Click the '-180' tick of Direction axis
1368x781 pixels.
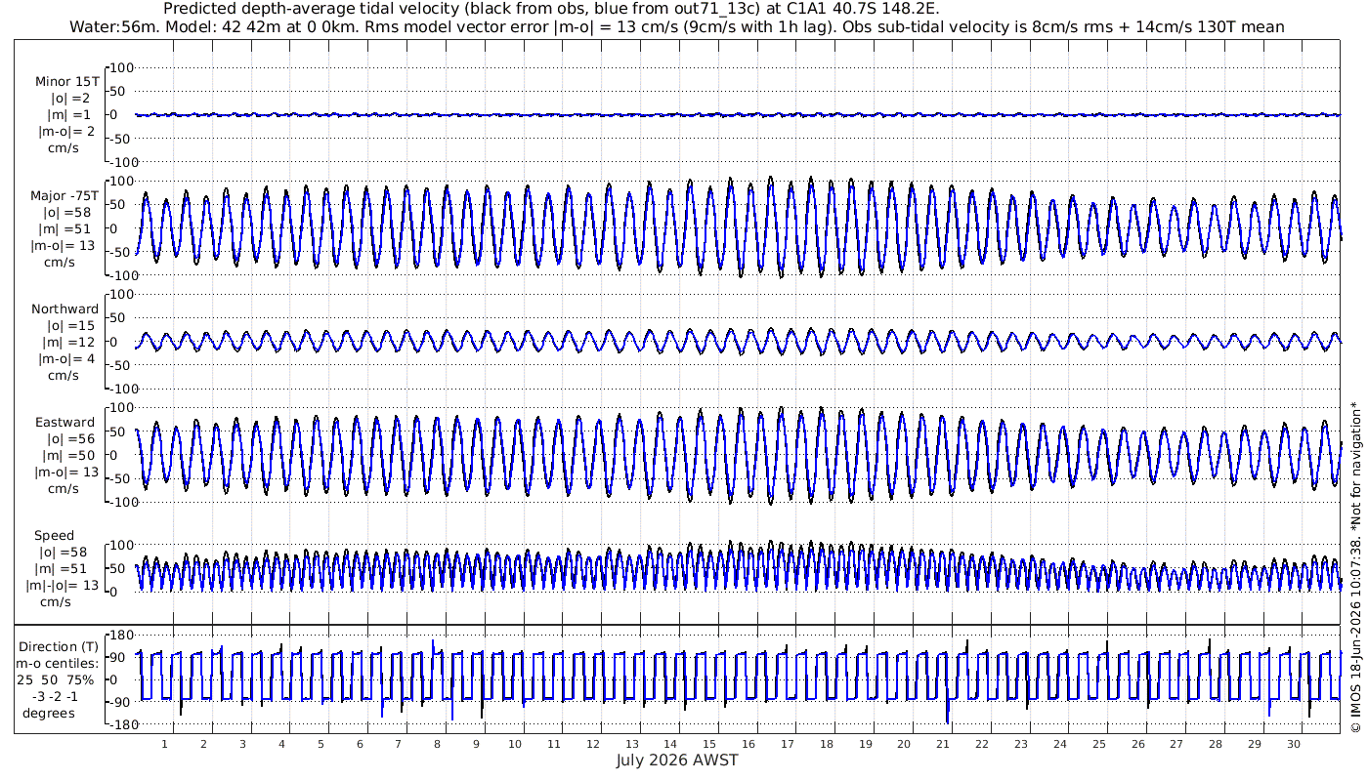[117, 725]
